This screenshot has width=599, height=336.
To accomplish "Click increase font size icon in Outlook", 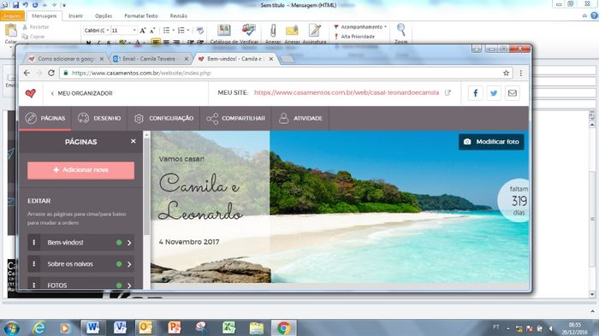I will (143, 30).
